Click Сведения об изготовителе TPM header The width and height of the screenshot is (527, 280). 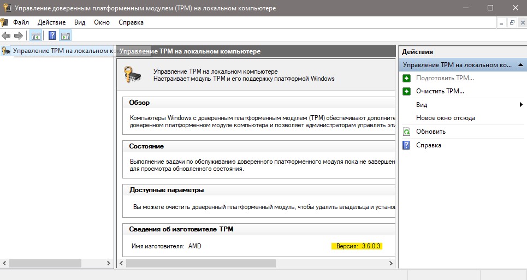[x=181, y=229]
